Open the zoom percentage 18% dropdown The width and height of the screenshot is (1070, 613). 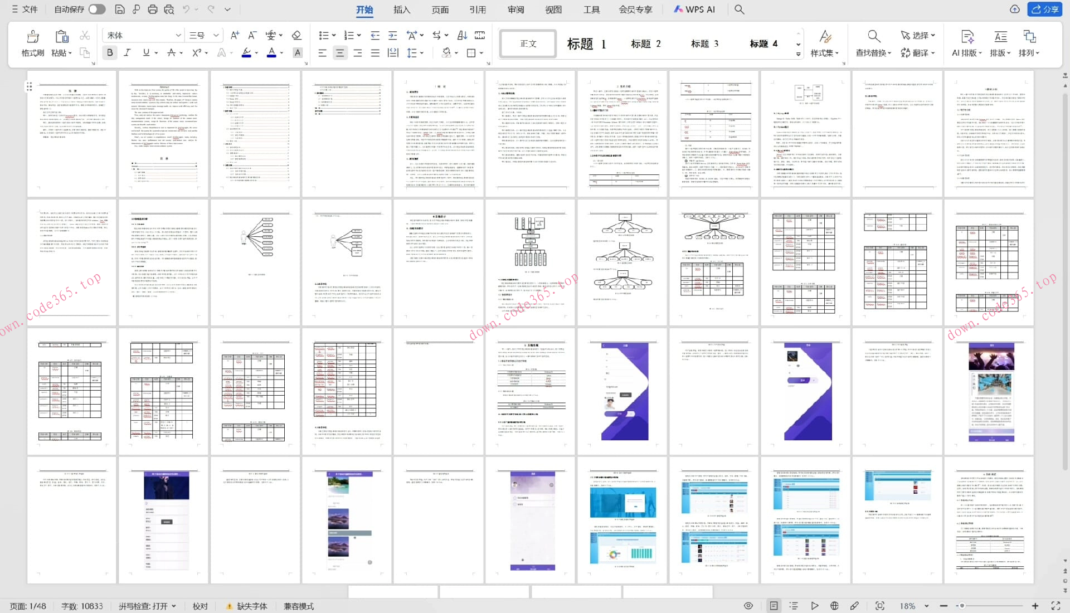tap(927, 606)
